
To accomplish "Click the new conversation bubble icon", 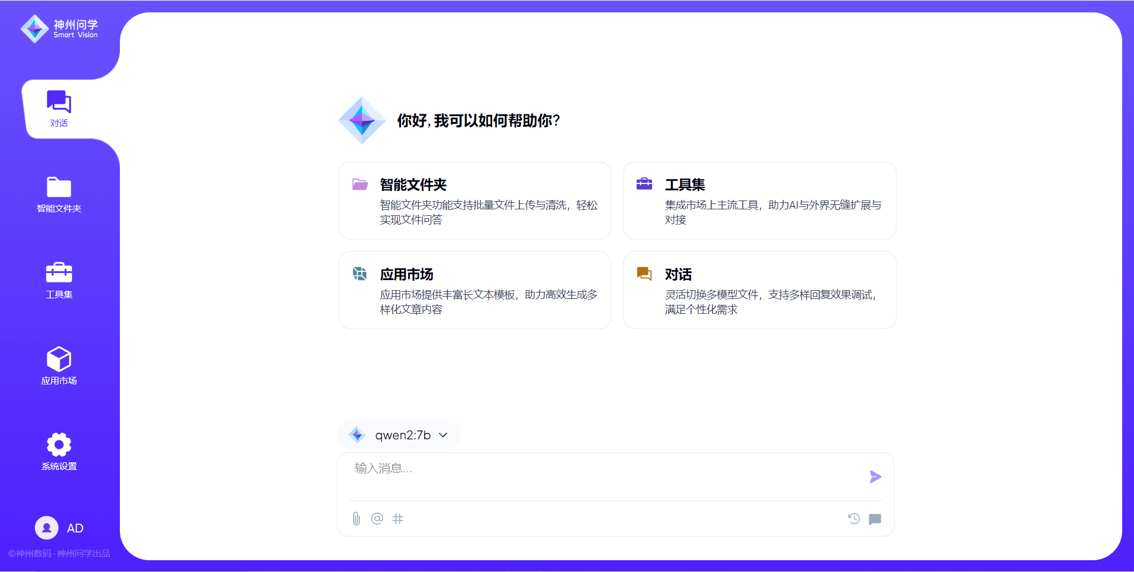I will 875,519.
